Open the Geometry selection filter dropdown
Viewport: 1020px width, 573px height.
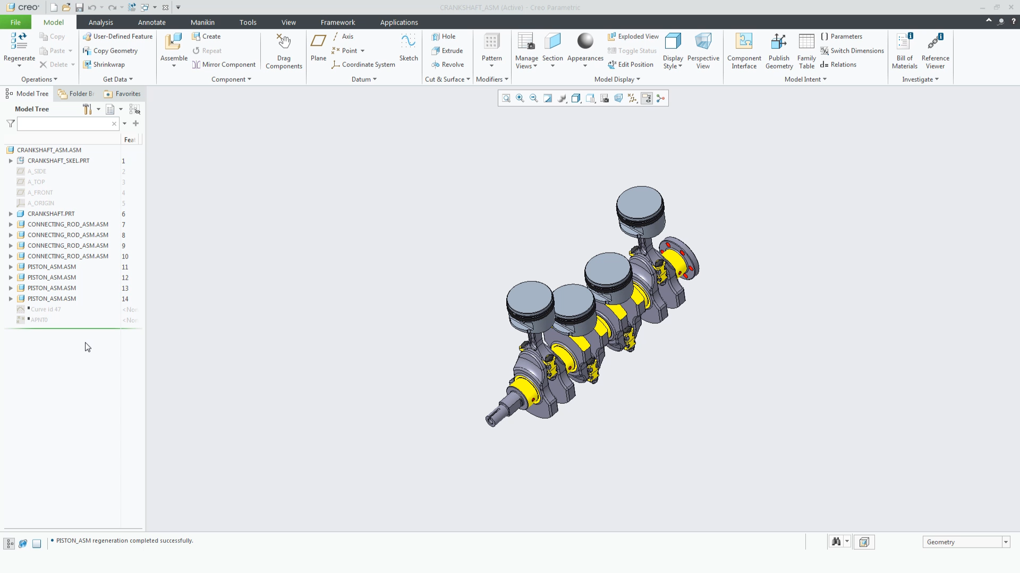point(1005,542)
